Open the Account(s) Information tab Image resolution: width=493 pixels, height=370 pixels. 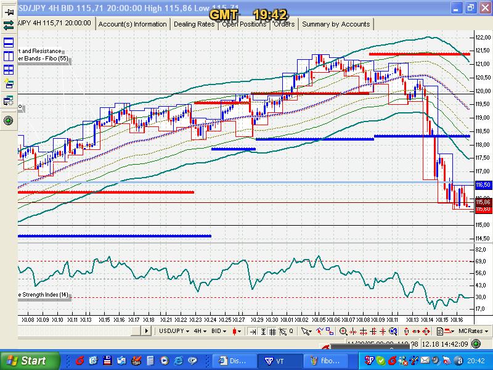pos(132,24)
